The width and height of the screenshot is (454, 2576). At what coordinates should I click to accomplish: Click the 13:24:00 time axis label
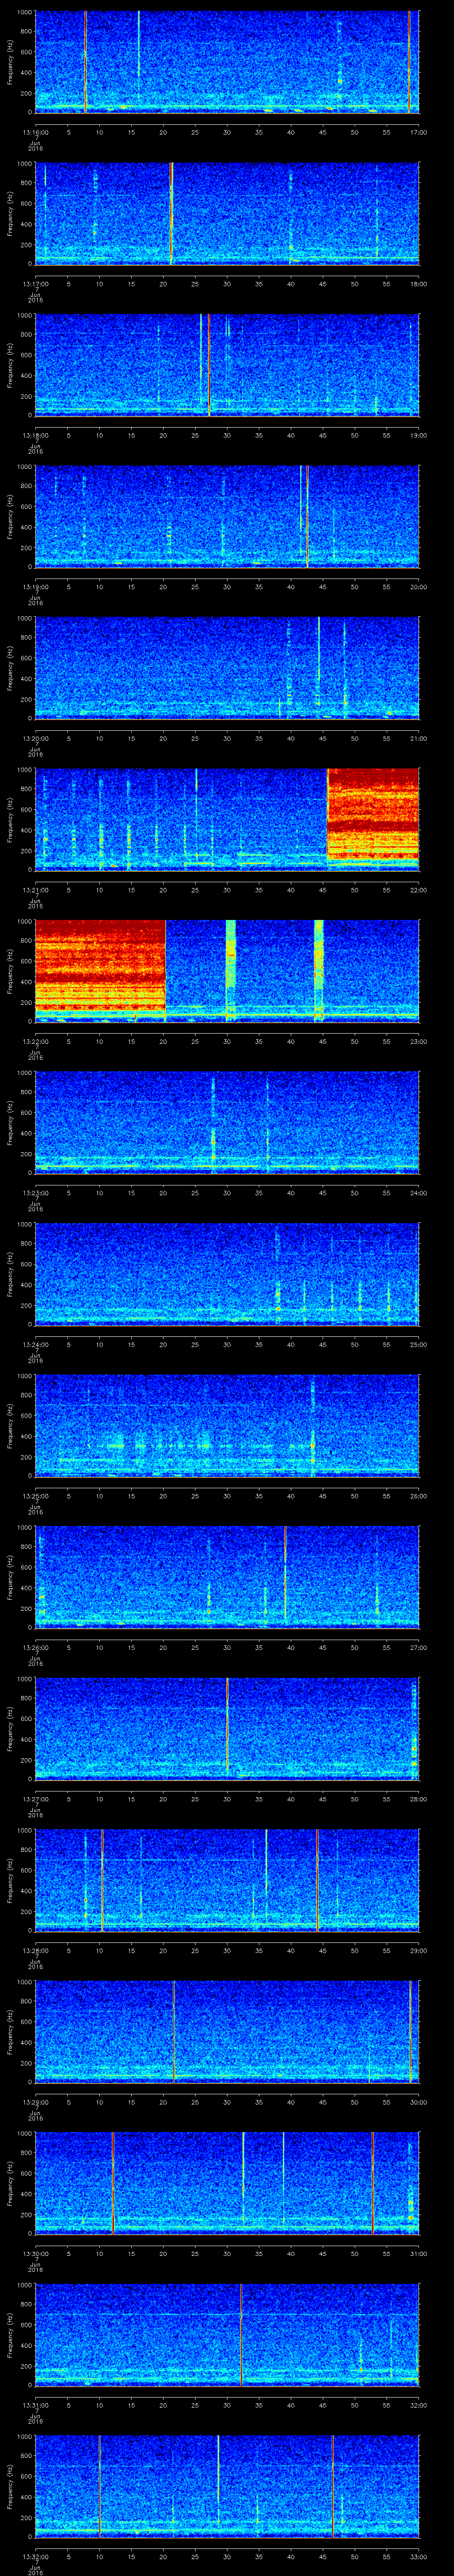[36, 1344]
